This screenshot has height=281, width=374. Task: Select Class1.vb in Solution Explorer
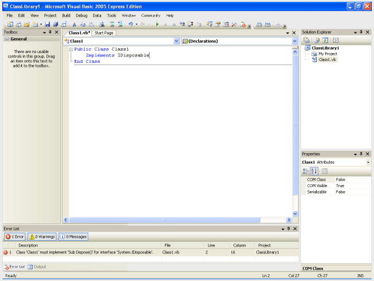327,59
